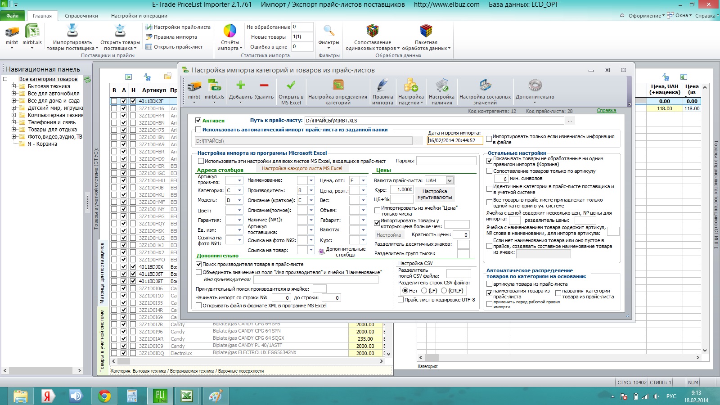Viewport: 720px width, 405px height.
Task: Open the Import supplier goods ribbon icon
Action: click(x=72, y=31)
